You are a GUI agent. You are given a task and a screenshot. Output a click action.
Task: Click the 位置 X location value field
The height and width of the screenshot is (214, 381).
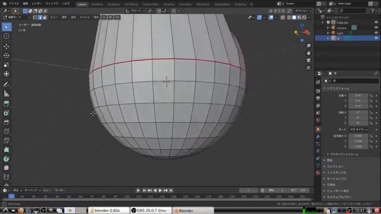point(358,96)
